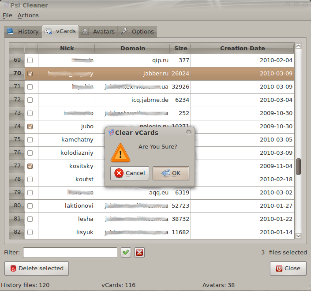This screenshot has width=311, height=291.
Task: Click the scroll up arrow of the table
Action: (x=298, y=46)
